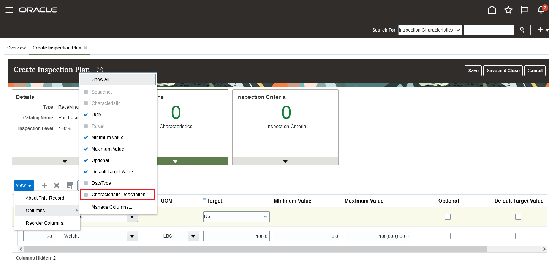Open first row characteristic dropdown arrow

[132, 217]
